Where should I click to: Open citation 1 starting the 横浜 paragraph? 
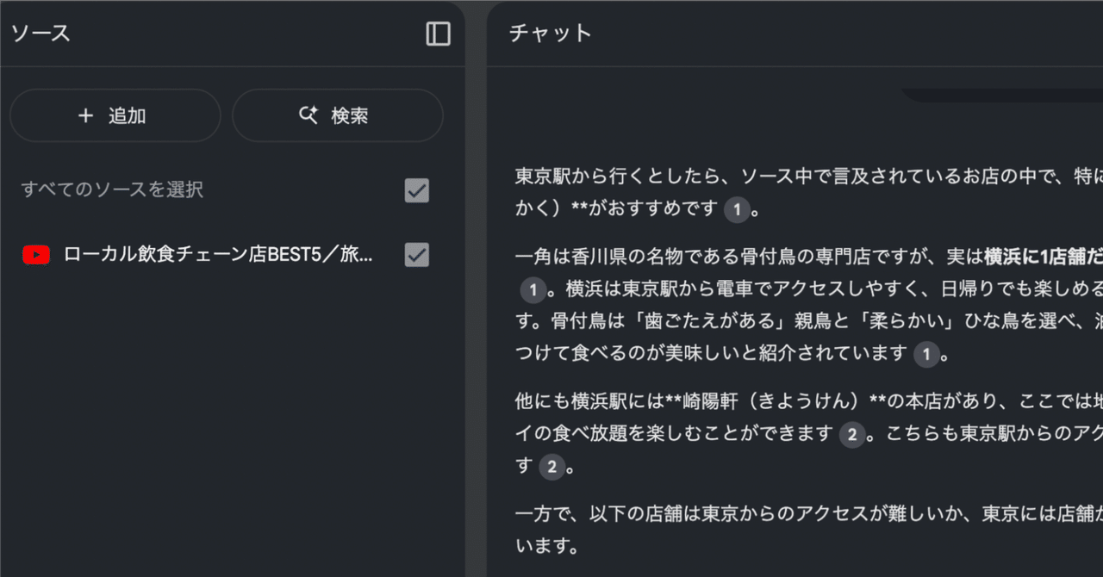tap(533, 290)
